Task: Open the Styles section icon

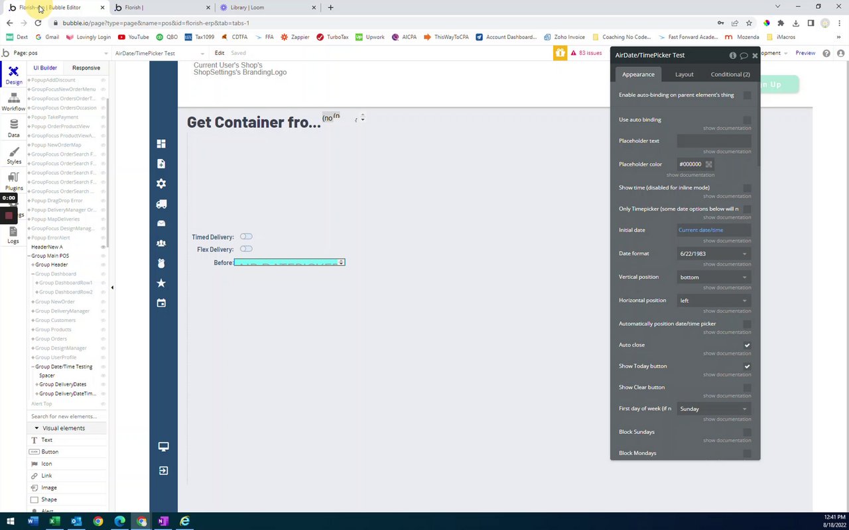Action: click(x=13, y=155)
